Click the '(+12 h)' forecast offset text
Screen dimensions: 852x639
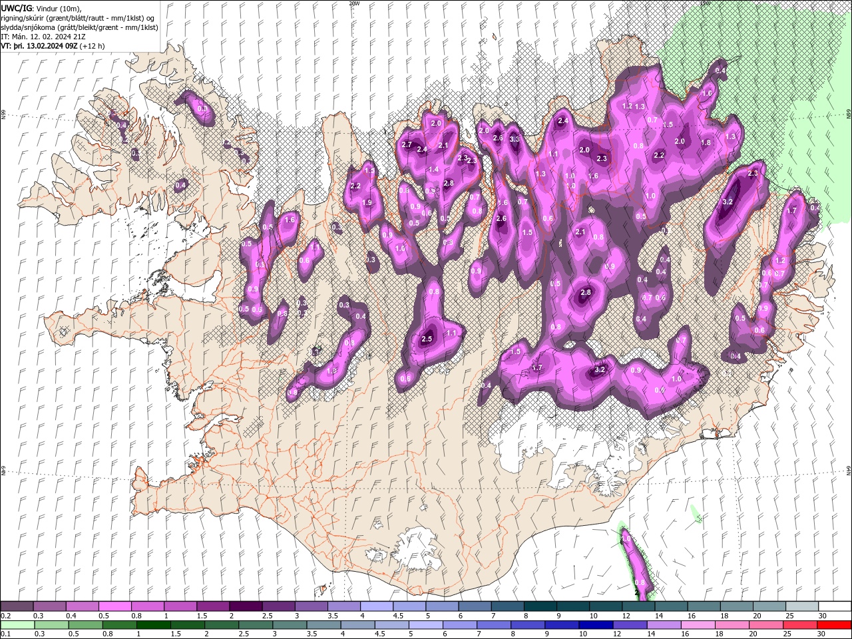(x=92, y=46)
